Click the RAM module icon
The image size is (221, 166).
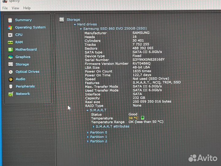point(10,42)
